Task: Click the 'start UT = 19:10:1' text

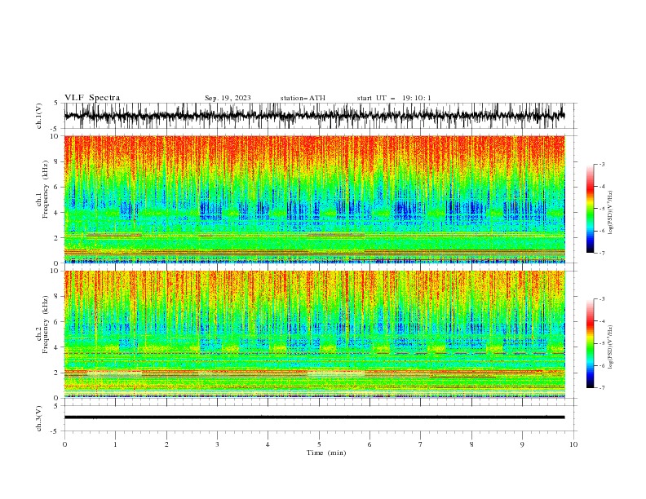Action: [394, 98]
